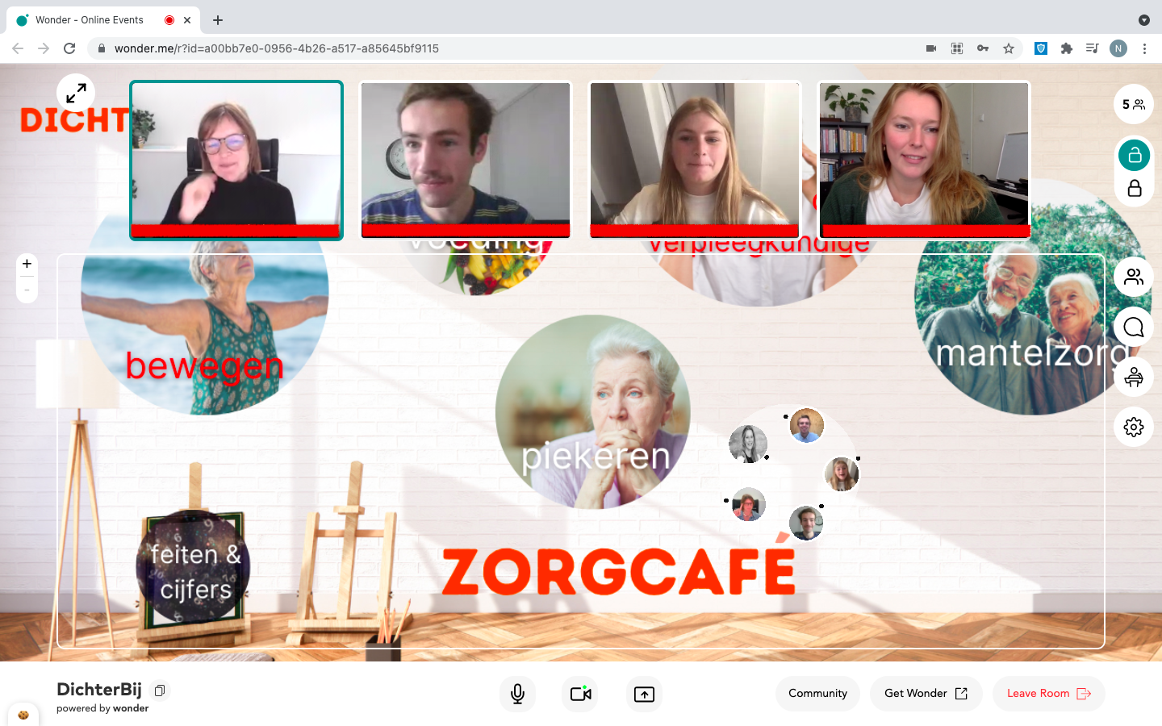Lock the room
Image resolution: width=1162 pixels, height=726 pixels.
(1133, 188)
